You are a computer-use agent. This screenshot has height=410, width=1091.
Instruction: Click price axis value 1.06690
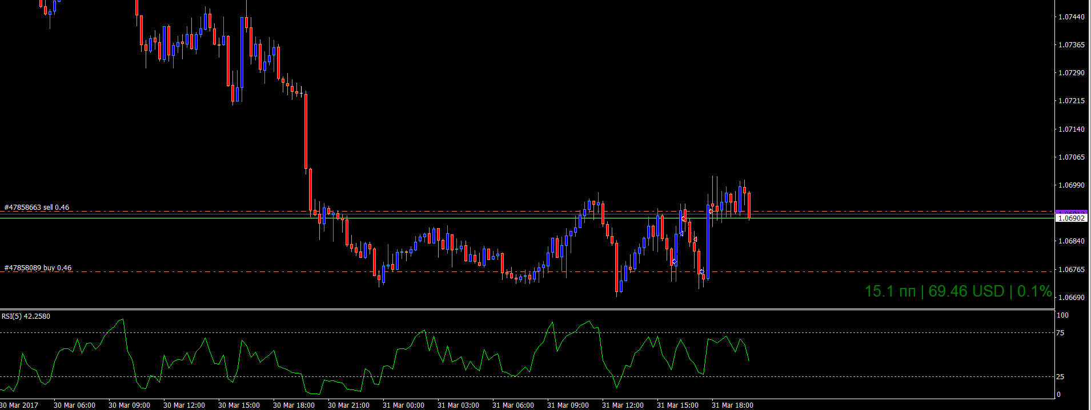pos(1072,298)
